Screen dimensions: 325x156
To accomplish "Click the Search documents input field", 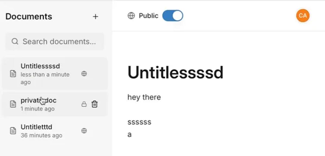I will point(54,41).
